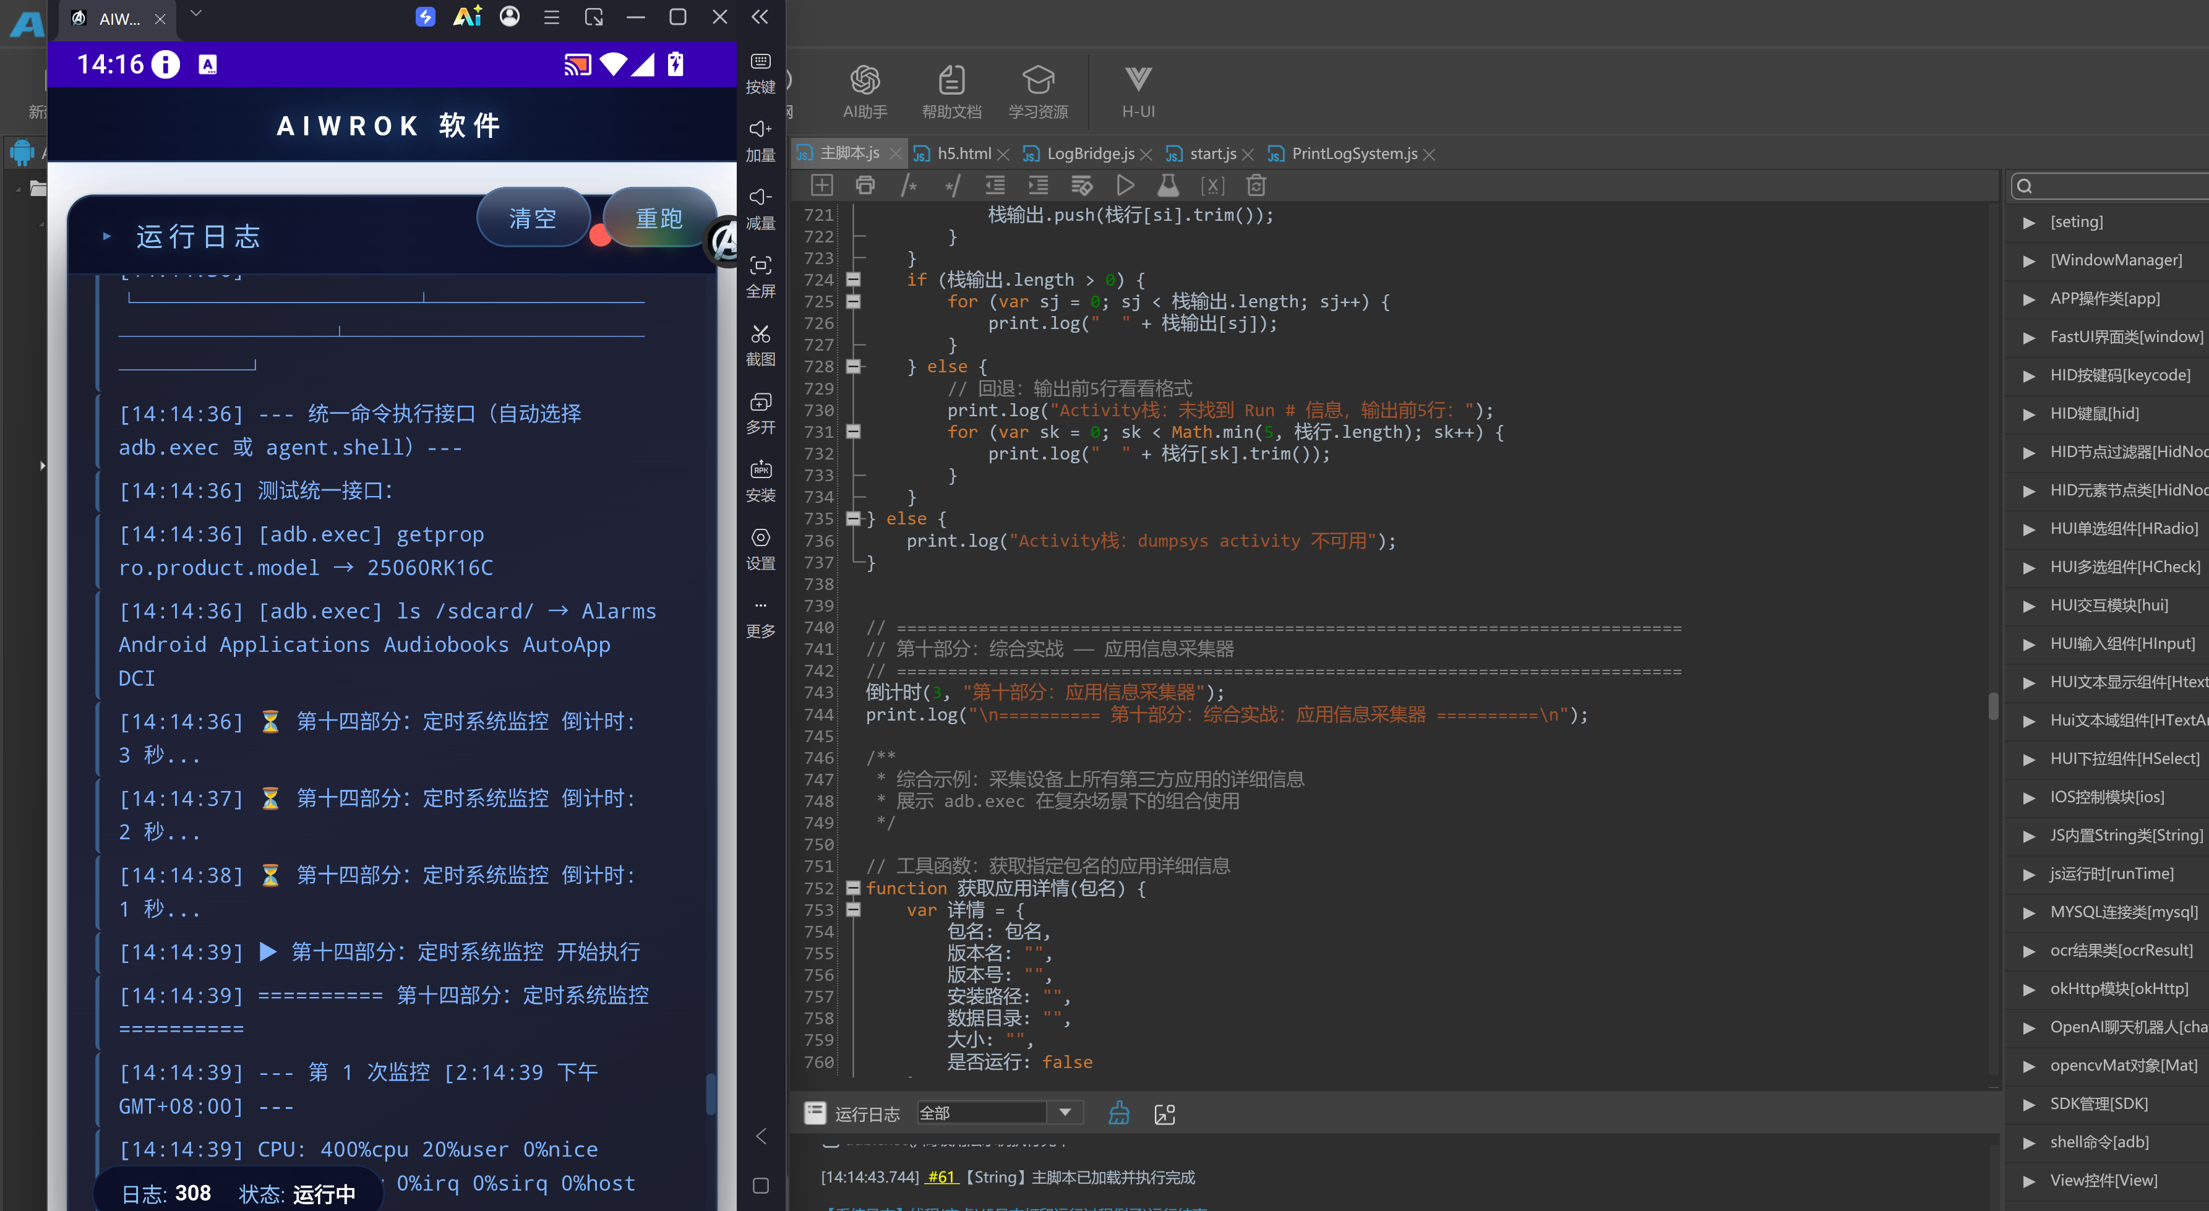The width and height of the screenshot is (2209, 1211).
Task: Enter emulator 全屏 fullscreen mode
Action: tap(760, 277)
